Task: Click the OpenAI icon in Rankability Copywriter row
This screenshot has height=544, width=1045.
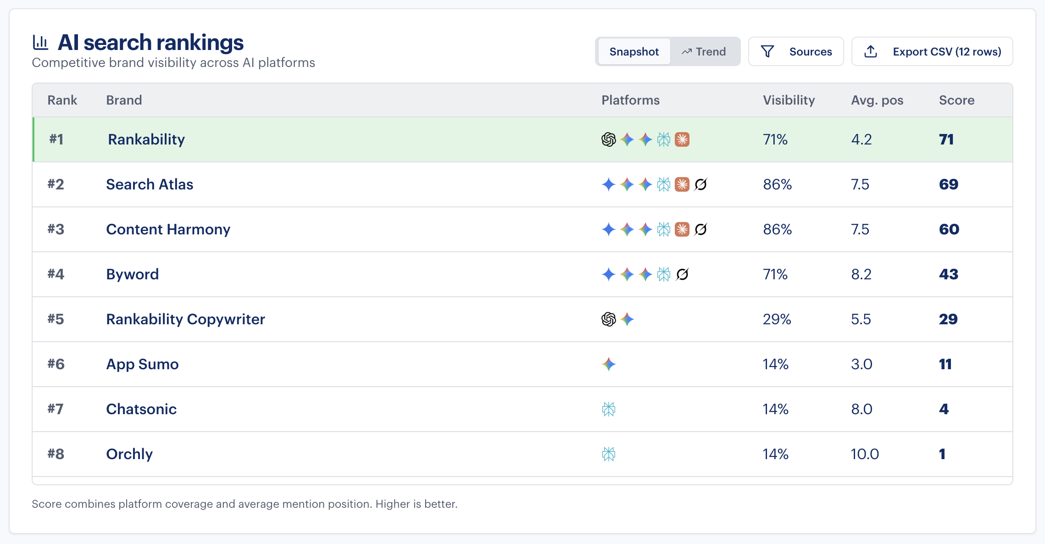Action: 608,319
